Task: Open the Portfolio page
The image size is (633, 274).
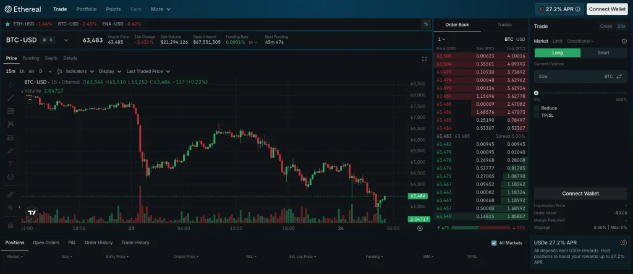Action: click(x=87, y=9)
